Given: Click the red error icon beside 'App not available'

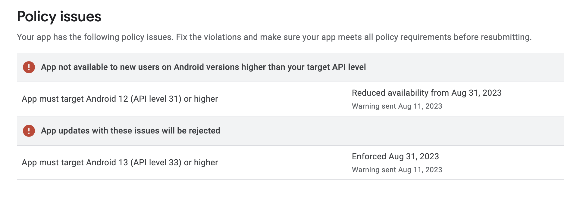Looking at the screenshot, I should (x=29, y=67).
